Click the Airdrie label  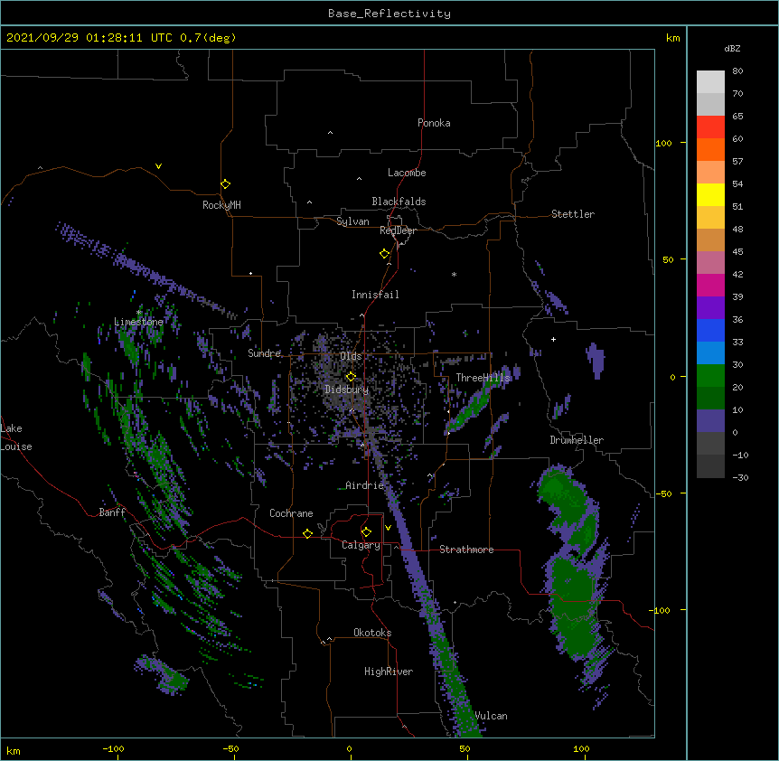point(365,485)
